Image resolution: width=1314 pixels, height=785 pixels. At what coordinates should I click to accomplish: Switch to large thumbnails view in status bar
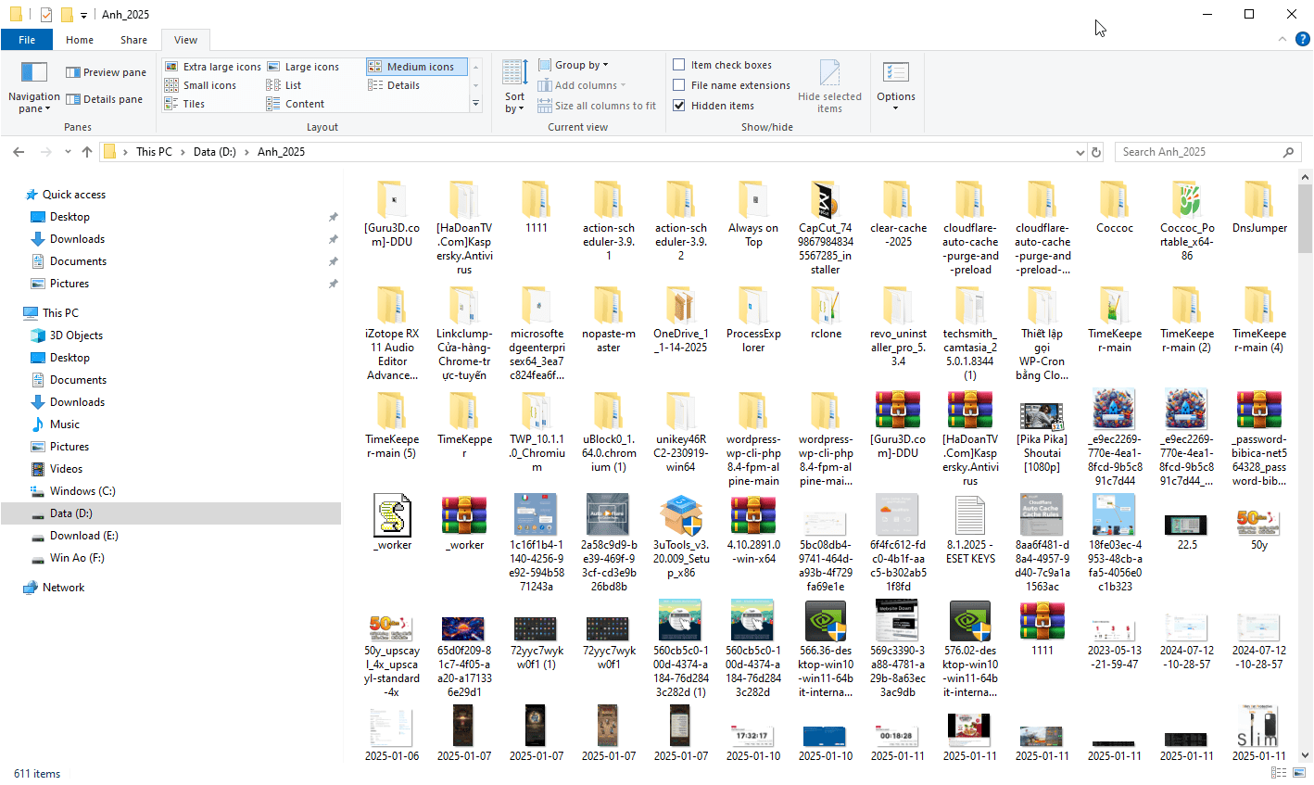coord(1300,773)
